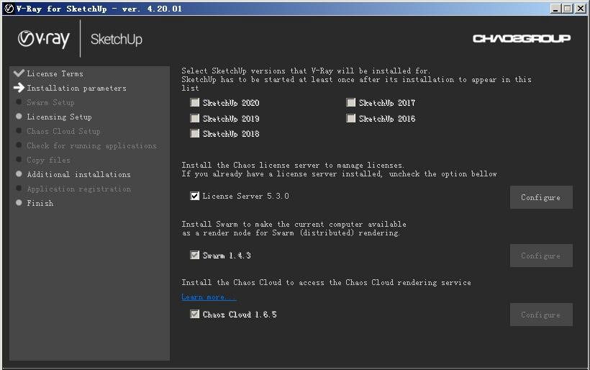Select Check for running applications step
This screenshot has height=370, width=590.
[x=91, y=145]
